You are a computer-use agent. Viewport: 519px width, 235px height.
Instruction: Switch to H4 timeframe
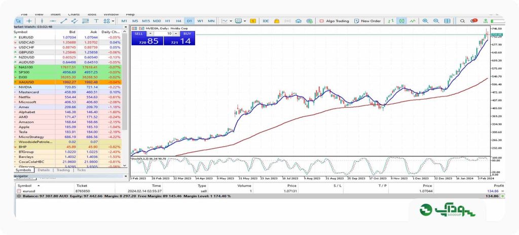pos(179,21)
